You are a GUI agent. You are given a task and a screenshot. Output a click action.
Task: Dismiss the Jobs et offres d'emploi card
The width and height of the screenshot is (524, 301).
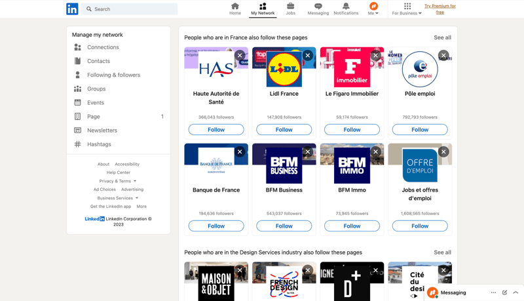pyautogui.click(x=443, y=151)
